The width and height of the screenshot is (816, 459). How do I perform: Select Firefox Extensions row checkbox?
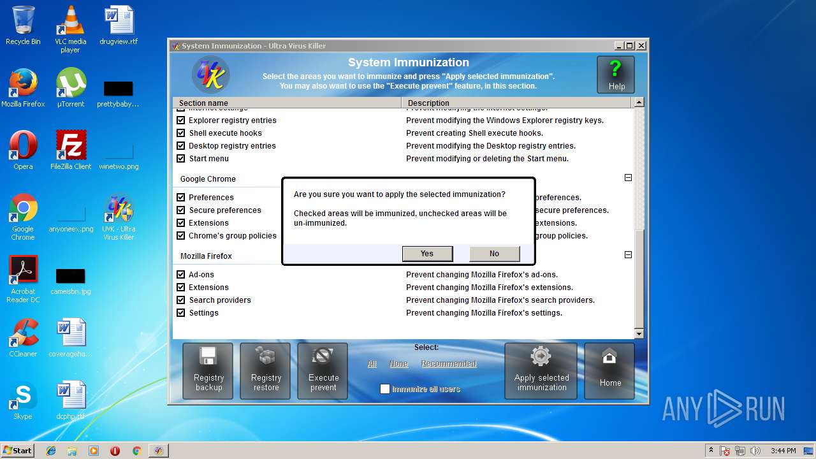pos(180,287)
